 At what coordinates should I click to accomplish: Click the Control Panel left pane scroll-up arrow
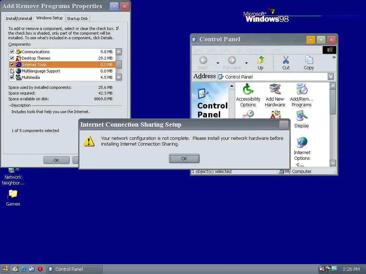[x=232, y=86]
